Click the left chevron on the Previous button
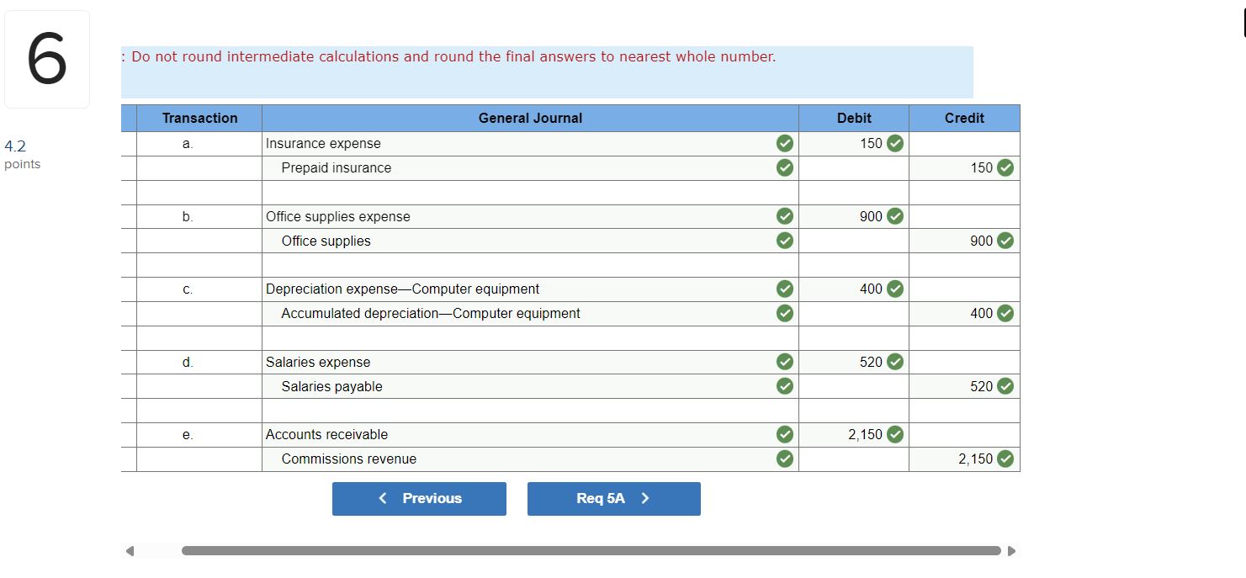This screenshot has width=1246, height=578. pos(384,498)
